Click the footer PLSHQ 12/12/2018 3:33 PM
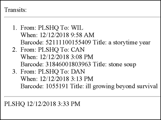Screen dimensions: 161x120 42,104
